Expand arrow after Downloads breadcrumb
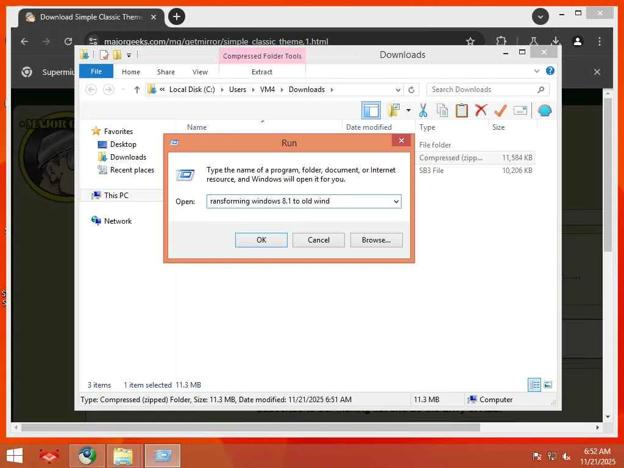Viewport: 624px width, 468px height. coord(332,90)
